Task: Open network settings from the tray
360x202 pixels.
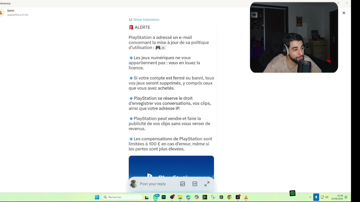Action: click(322, 197)
